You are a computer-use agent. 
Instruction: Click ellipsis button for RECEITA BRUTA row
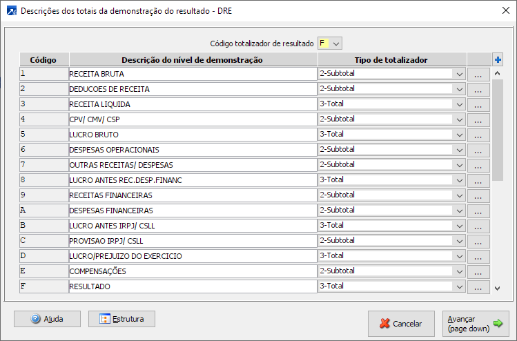pos(478,74)
